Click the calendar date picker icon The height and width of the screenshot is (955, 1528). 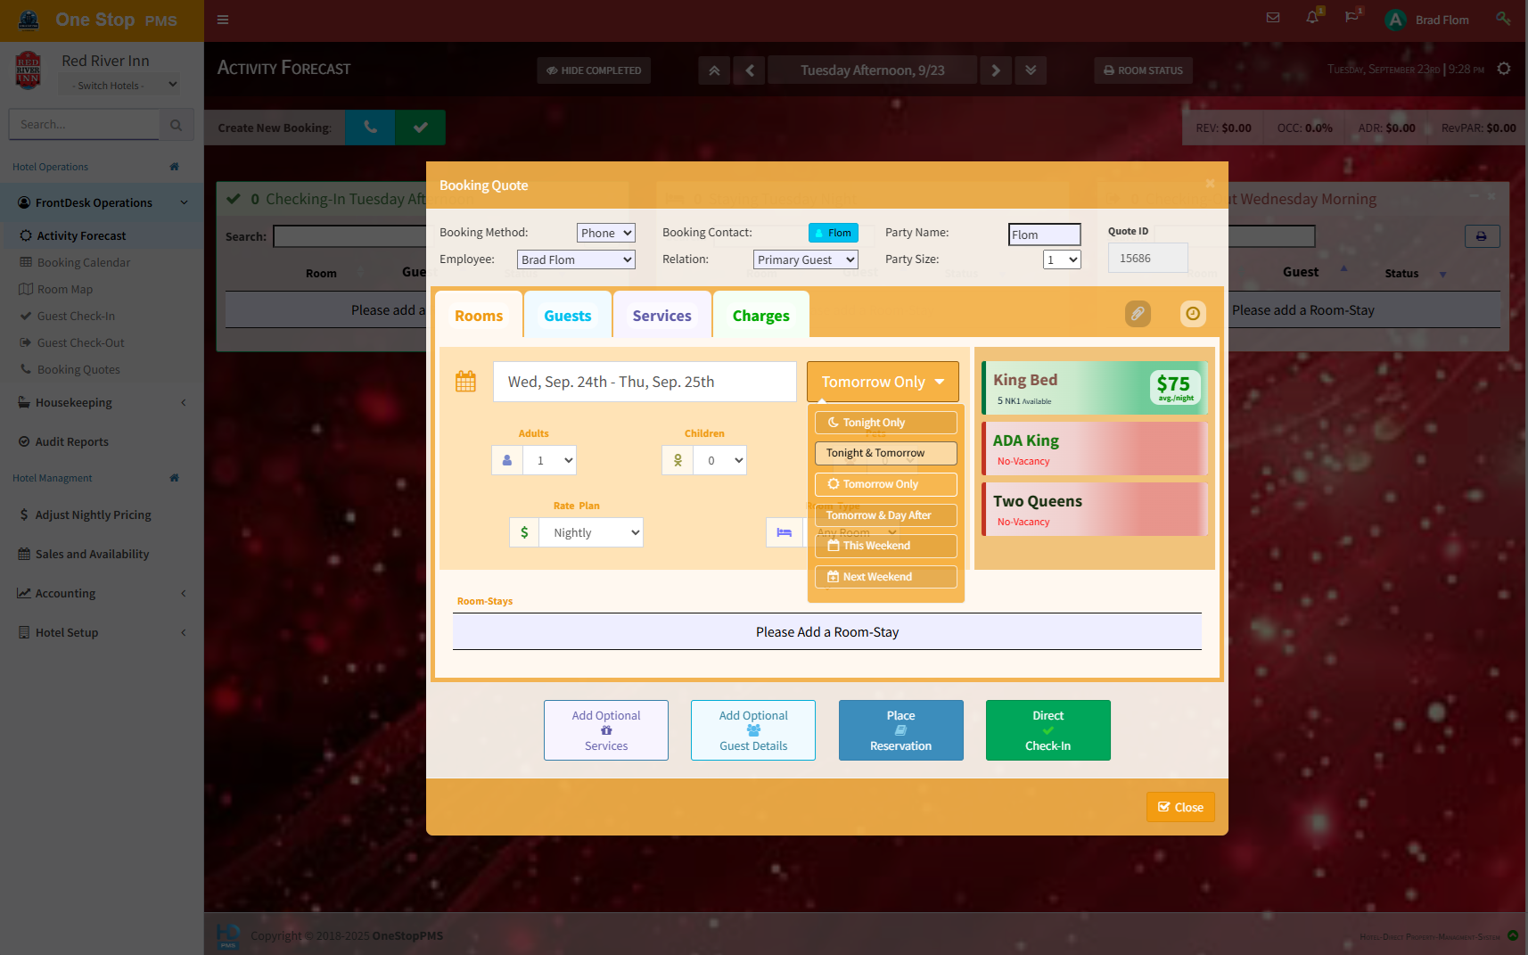pyautogui.click(x=465, y=382)
